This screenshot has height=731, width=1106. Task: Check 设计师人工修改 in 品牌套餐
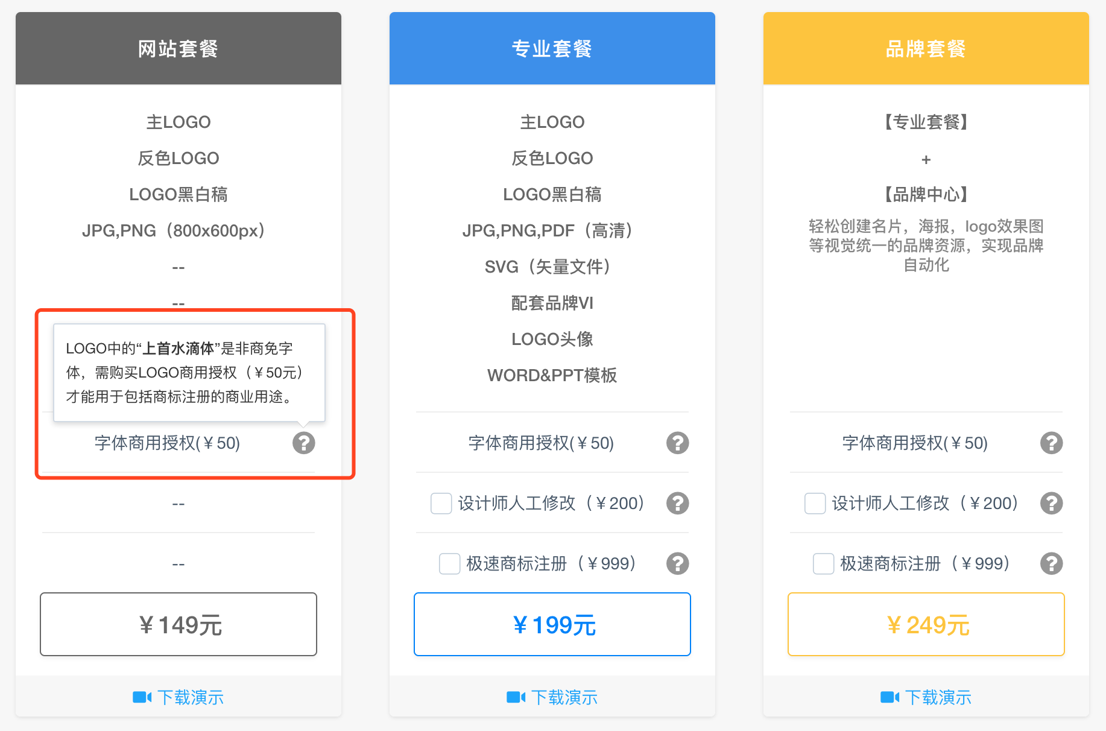point(815,503)
